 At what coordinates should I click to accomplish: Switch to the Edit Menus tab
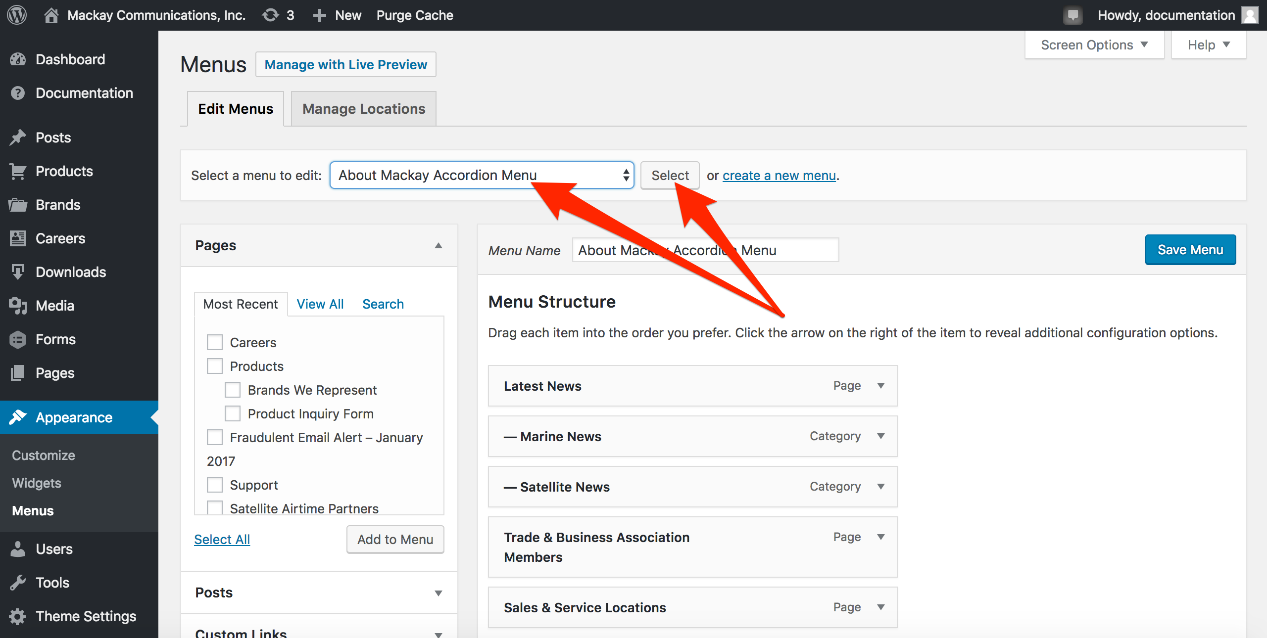[x=236, y=109]
